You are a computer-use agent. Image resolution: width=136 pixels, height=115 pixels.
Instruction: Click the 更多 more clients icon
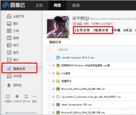(x=35, y=96)
